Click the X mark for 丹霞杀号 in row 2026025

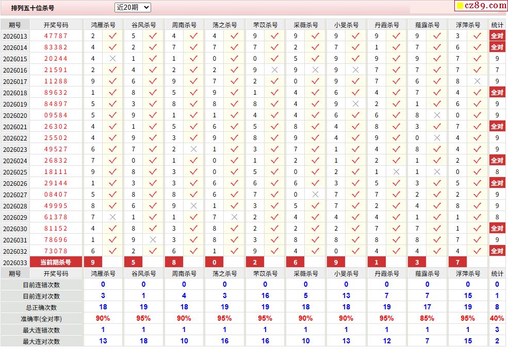(396, 172)
